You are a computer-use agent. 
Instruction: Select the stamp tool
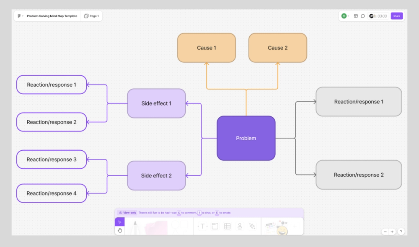pos(240,226)
